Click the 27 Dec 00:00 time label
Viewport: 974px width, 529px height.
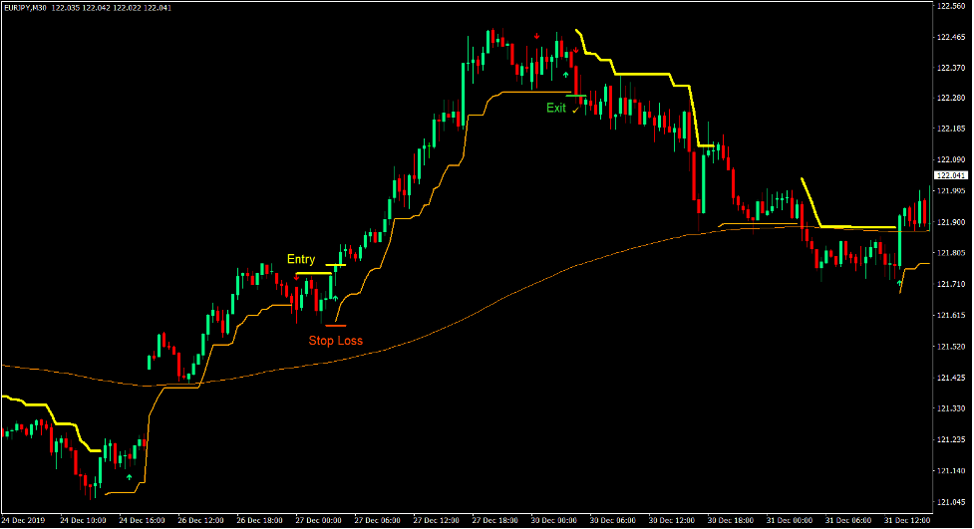pos(318,520)
